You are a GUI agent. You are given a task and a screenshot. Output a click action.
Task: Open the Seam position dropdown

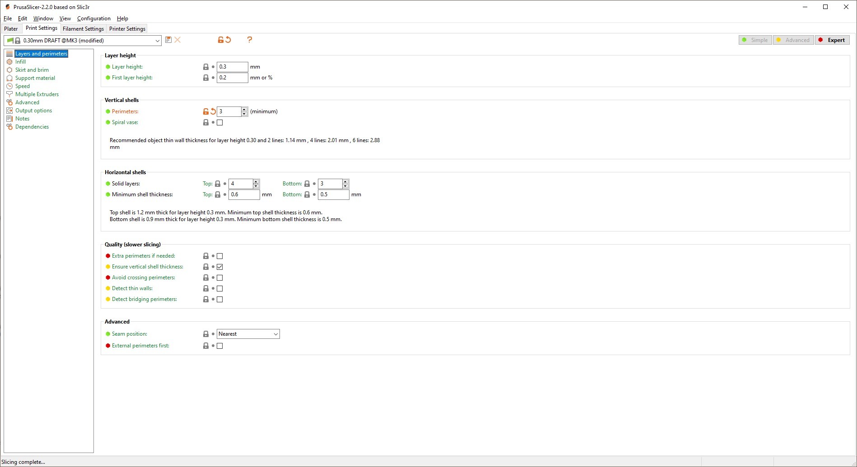coord(248,334)
